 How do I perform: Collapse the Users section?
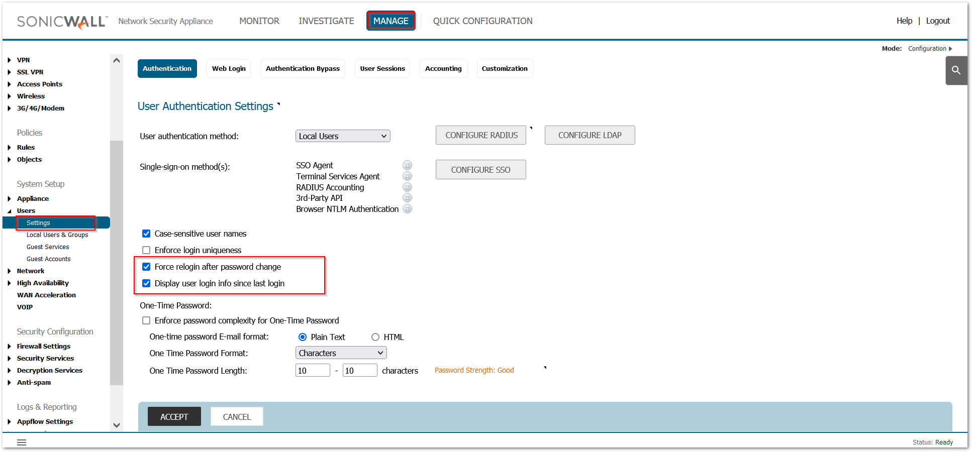click(10, 211)
